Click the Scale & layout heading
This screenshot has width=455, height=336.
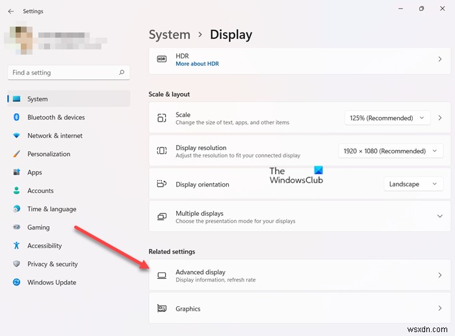(169, 94)
